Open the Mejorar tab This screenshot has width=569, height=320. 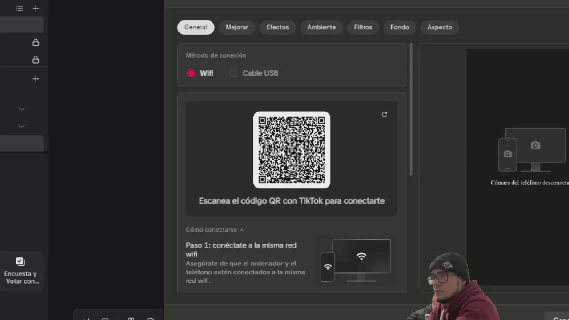(x=236, y=27)
